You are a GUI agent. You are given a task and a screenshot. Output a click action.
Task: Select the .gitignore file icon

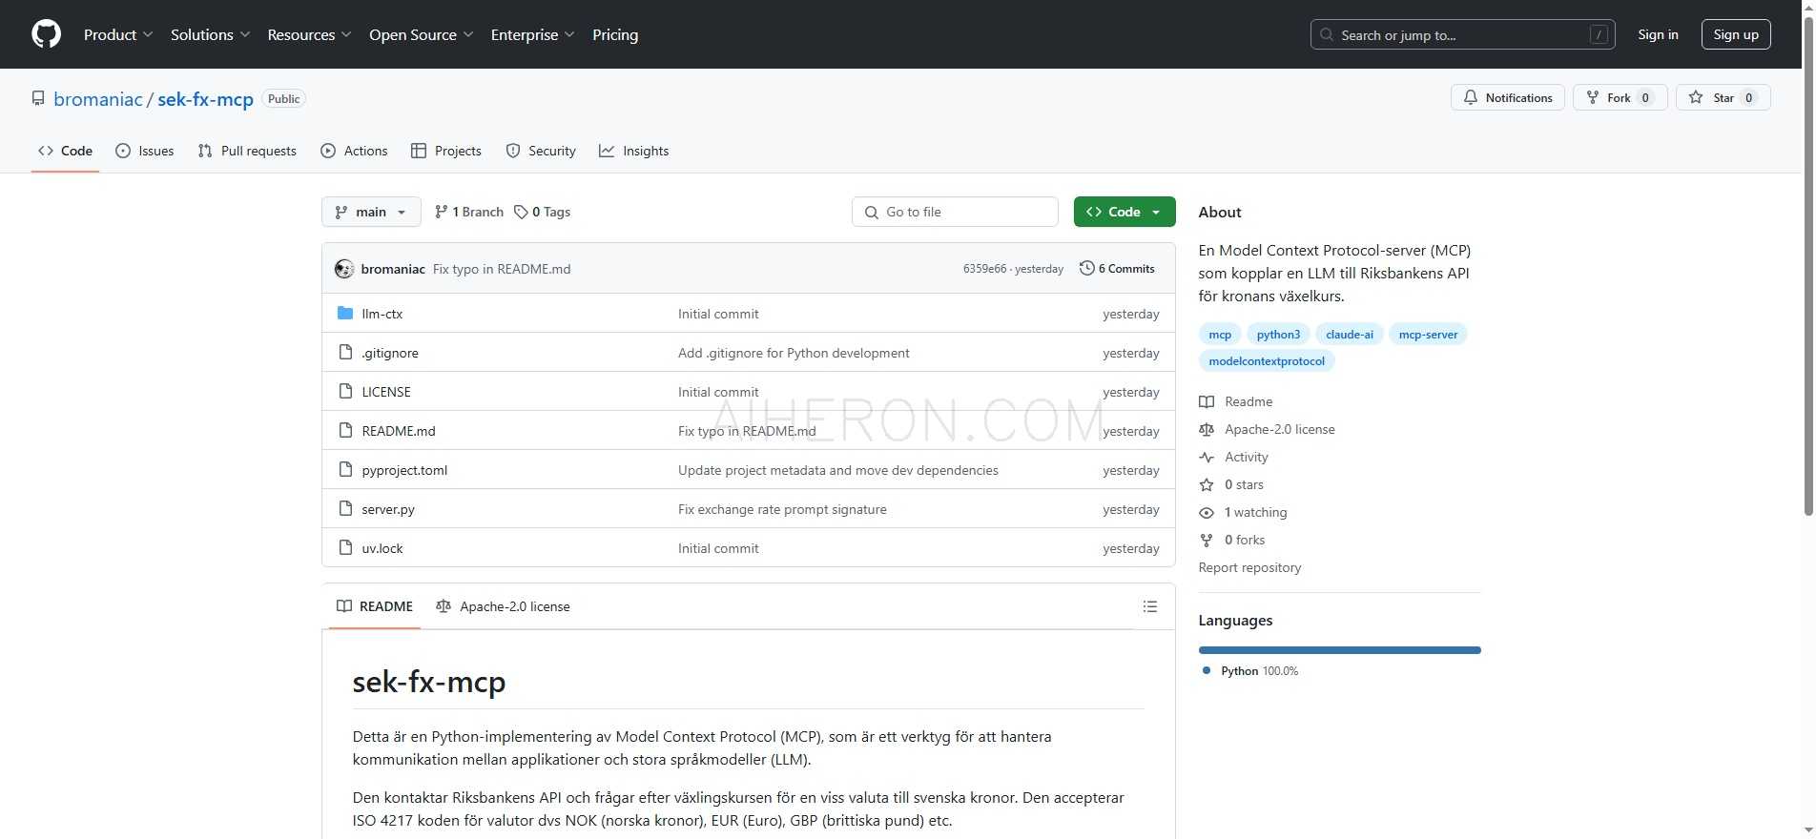click(x=345, y=353)
